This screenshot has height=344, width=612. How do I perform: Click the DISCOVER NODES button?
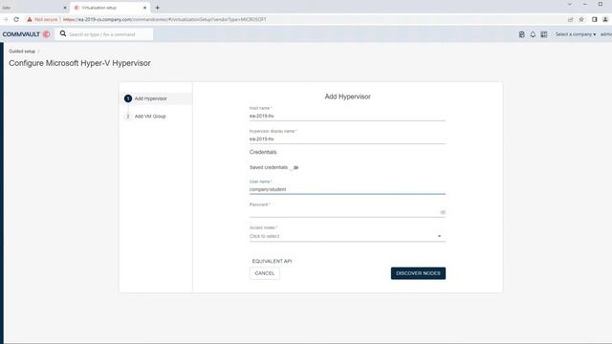(418, 273)
